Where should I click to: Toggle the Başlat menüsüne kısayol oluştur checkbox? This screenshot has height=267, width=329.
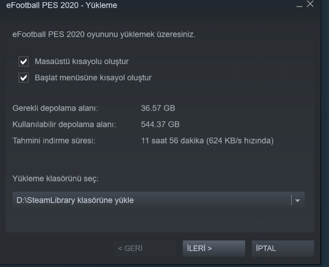point(23,78)
